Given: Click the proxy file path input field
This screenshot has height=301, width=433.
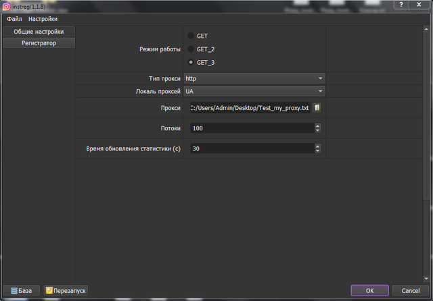Looking at the screenshot, I should point(249,108).
